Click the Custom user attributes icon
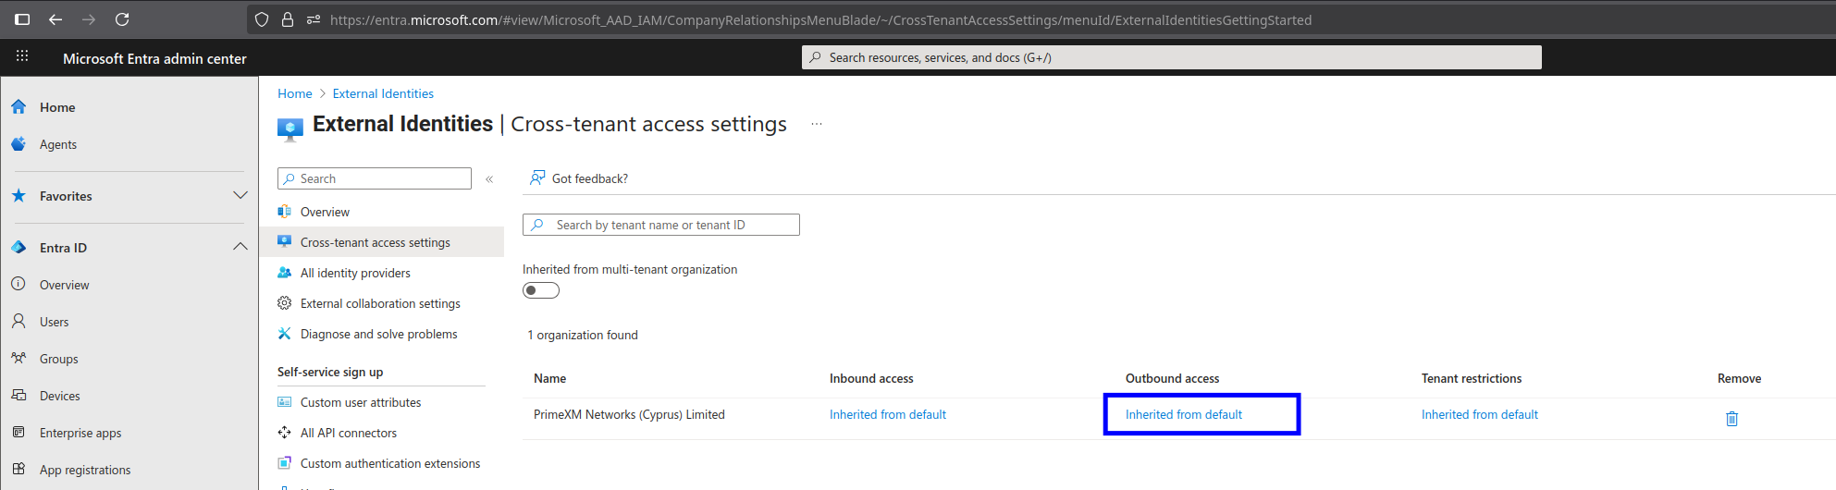Viewport: 1836px width, 490px height. coord(285,402)
